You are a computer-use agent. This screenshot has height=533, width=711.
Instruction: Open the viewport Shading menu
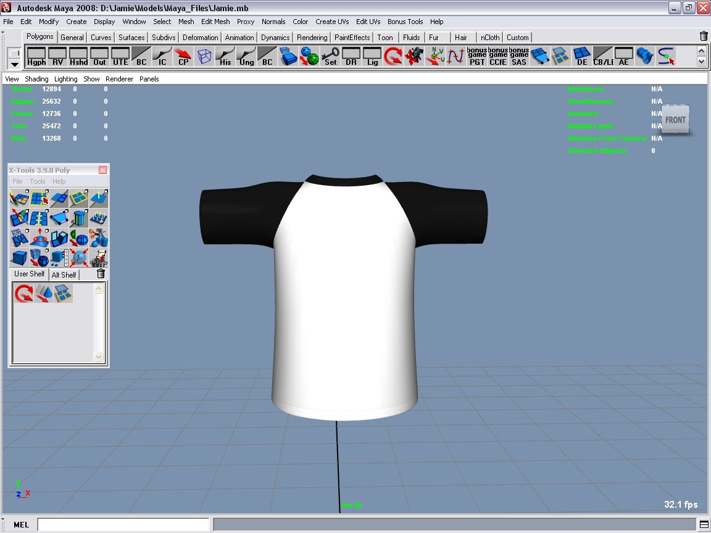[36, 79]
